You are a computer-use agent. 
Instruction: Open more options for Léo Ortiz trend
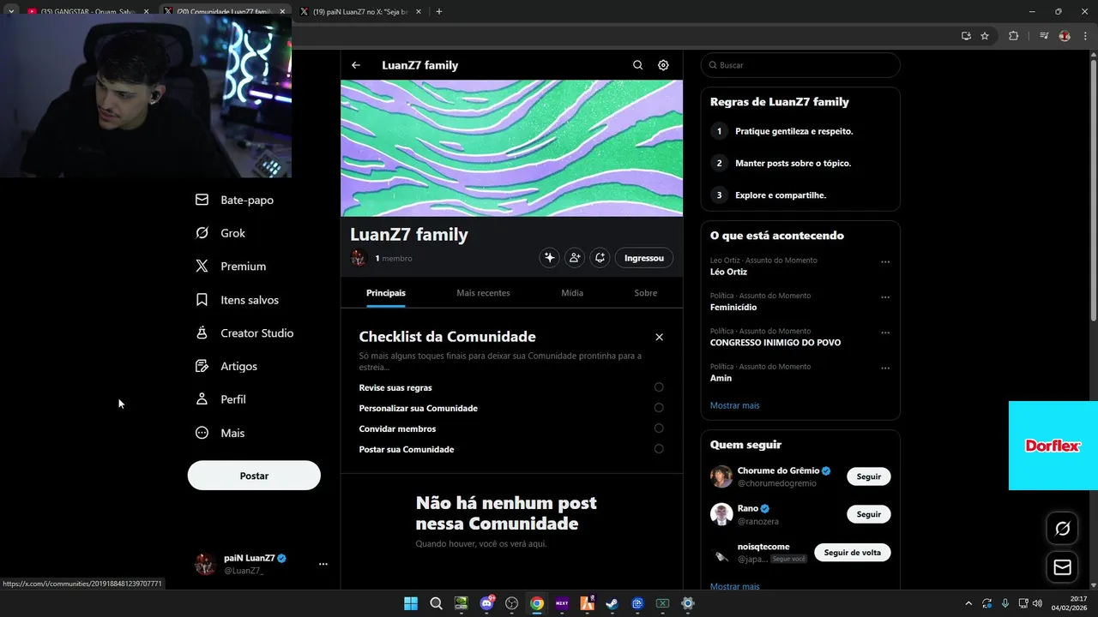pyautogui.click(x=885, y=262)
